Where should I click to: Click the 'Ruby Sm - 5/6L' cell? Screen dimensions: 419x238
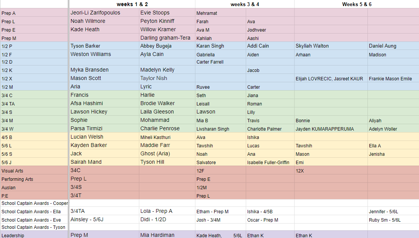point(385,220)
